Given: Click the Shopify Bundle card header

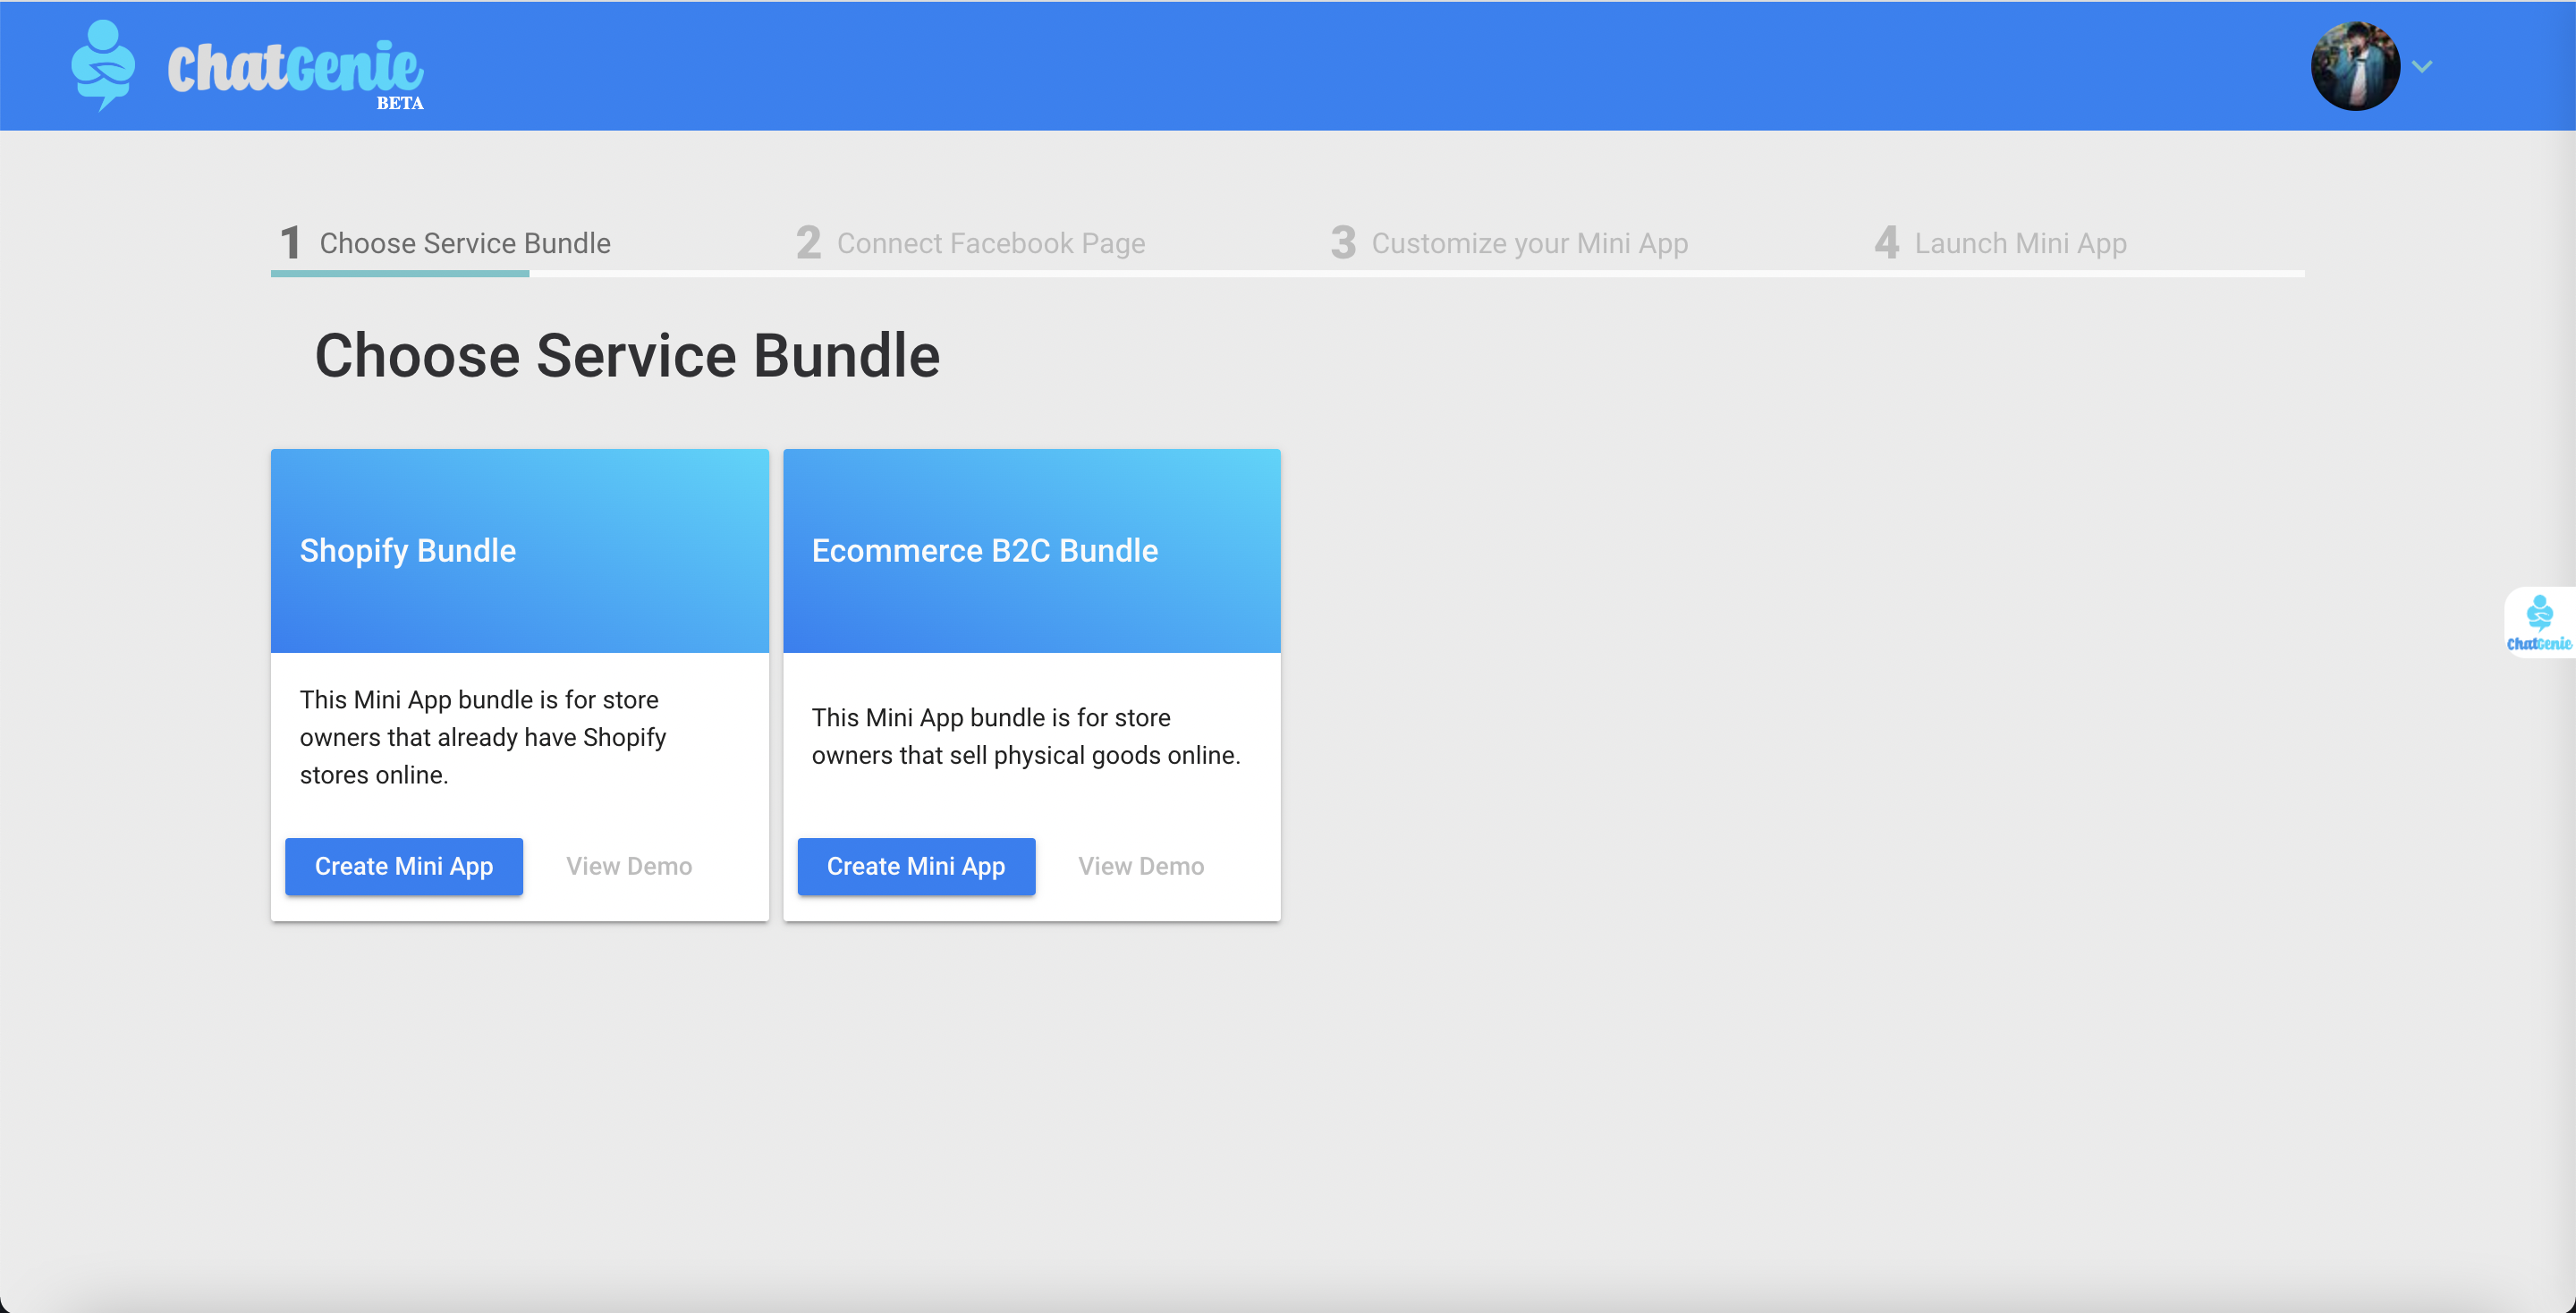Looking at the screenshot, I should pyautogui.click(x=520, y=551).
